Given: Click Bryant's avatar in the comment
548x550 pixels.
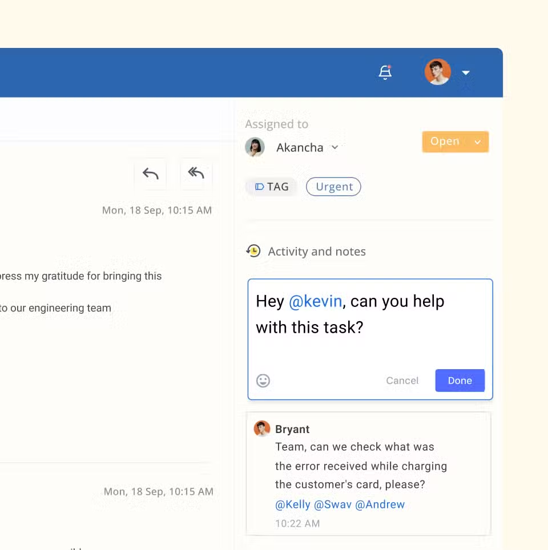Looking at the screenshot, I should point(262,428).
